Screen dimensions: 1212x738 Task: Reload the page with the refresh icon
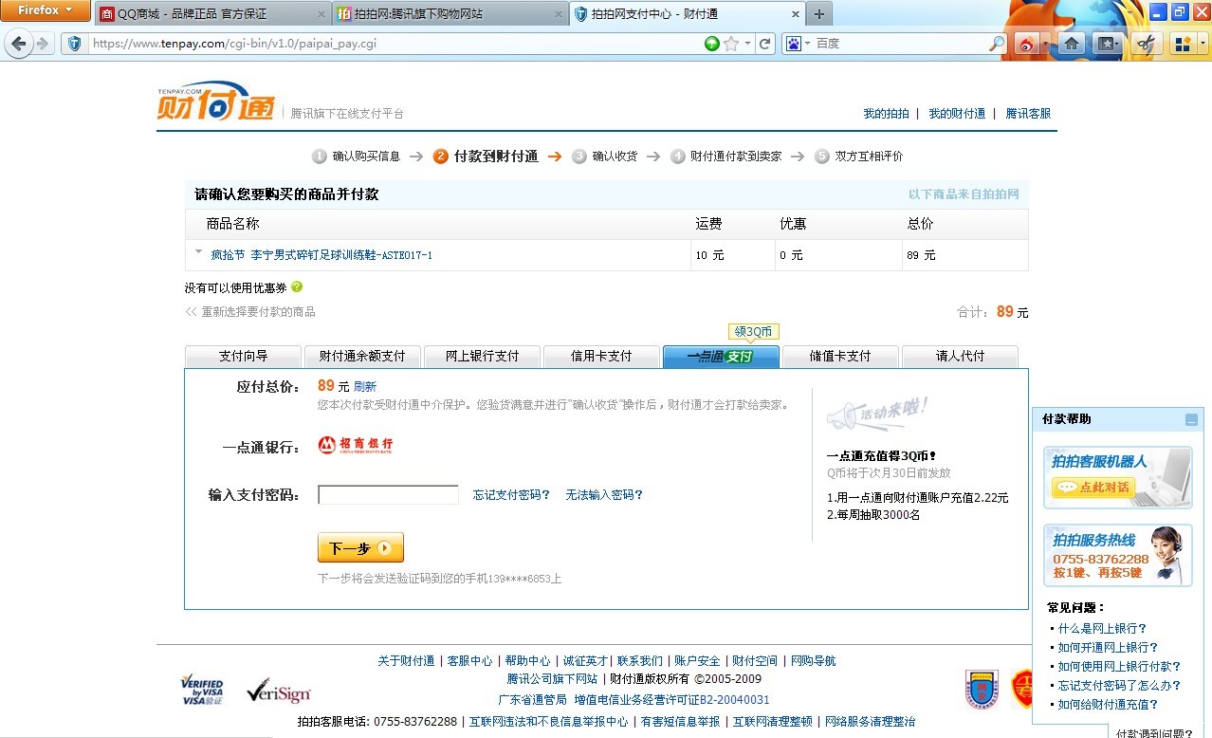(x=764, y=44)
